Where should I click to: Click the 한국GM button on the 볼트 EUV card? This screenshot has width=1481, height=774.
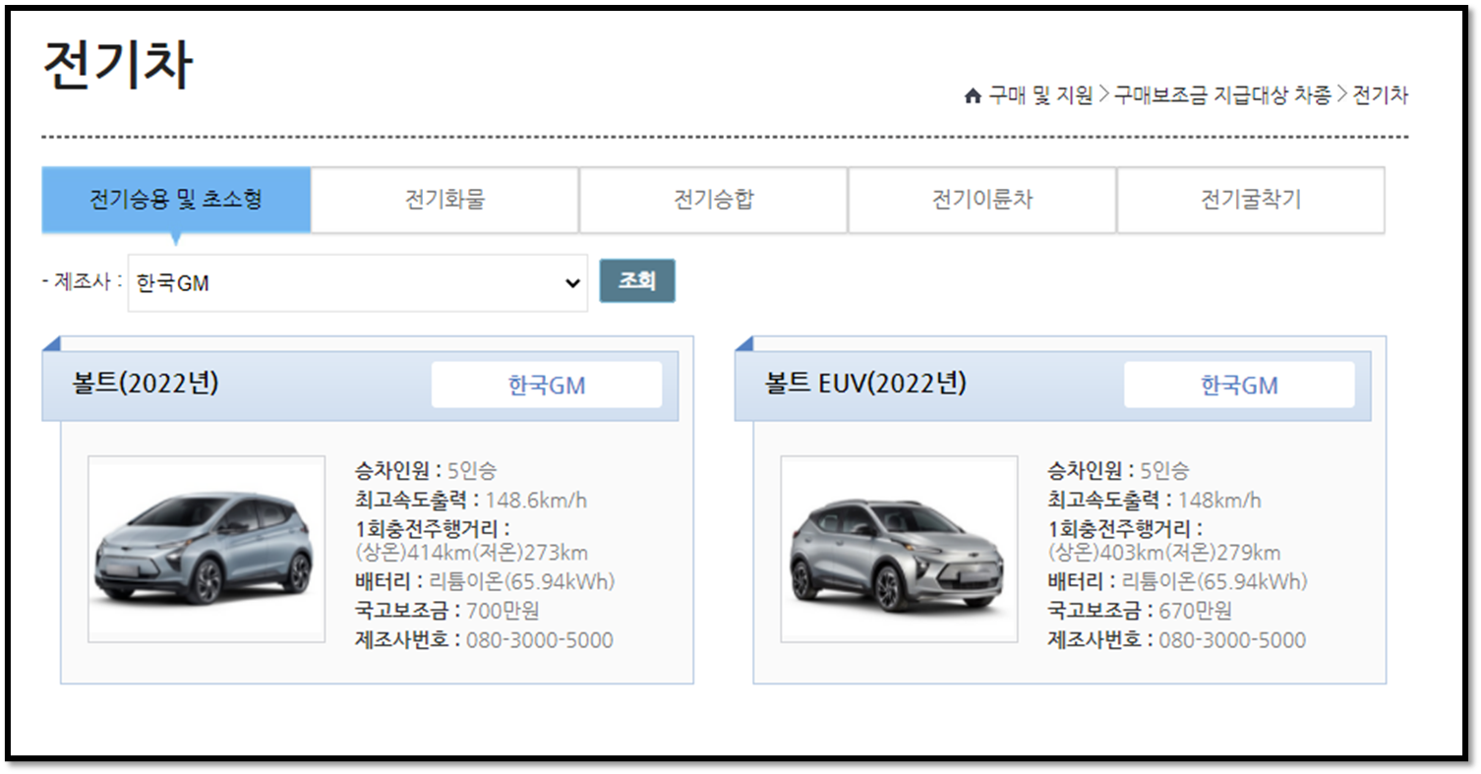(x=1238, y=385)
